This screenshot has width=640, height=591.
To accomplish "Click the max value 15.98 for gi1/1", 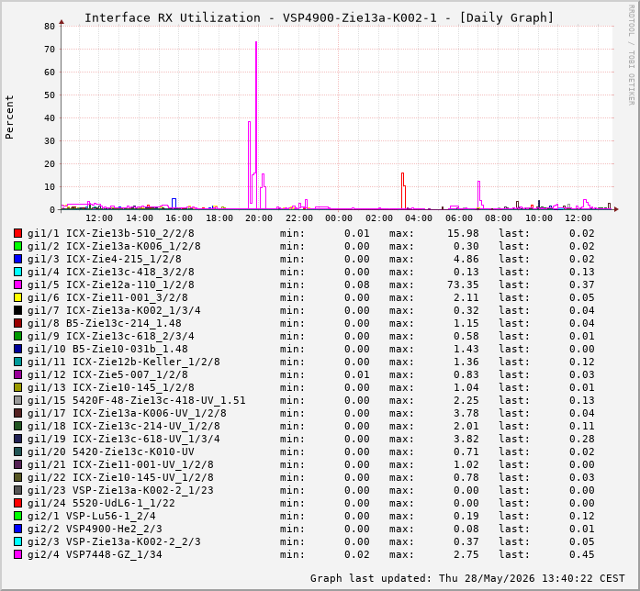I will (x=463, y=233).
